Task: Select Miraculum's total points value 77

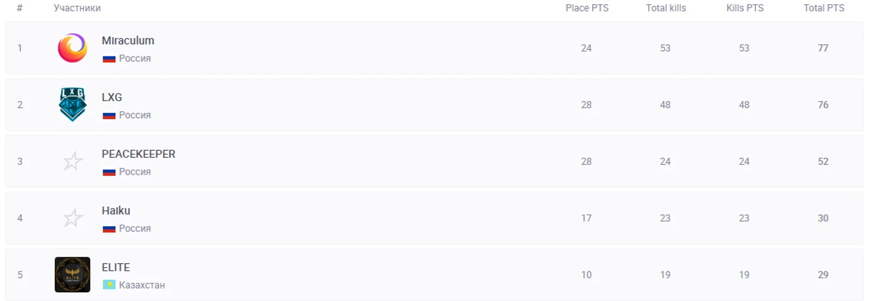Action: 823,48
